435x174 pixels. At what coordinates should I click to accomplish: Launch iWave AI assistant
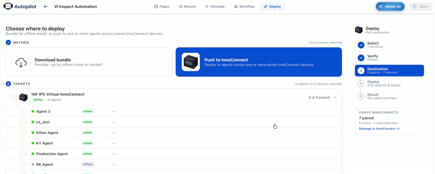390,7
